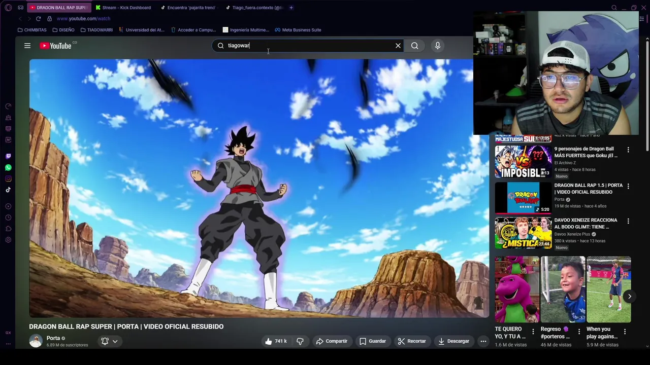
Task: Go back with the browser back arrow
Action: click(x=20, y=19)
